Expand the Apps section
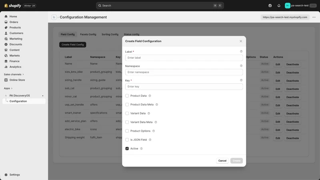This screenshot has width=320, height=180. (x=8, y=88)
